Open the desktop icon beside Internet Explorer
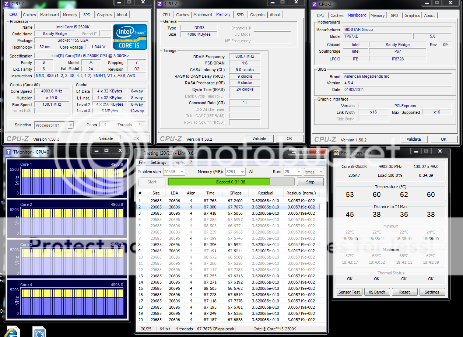The height and width of the screenshot is (337, 463). (39, 331)
